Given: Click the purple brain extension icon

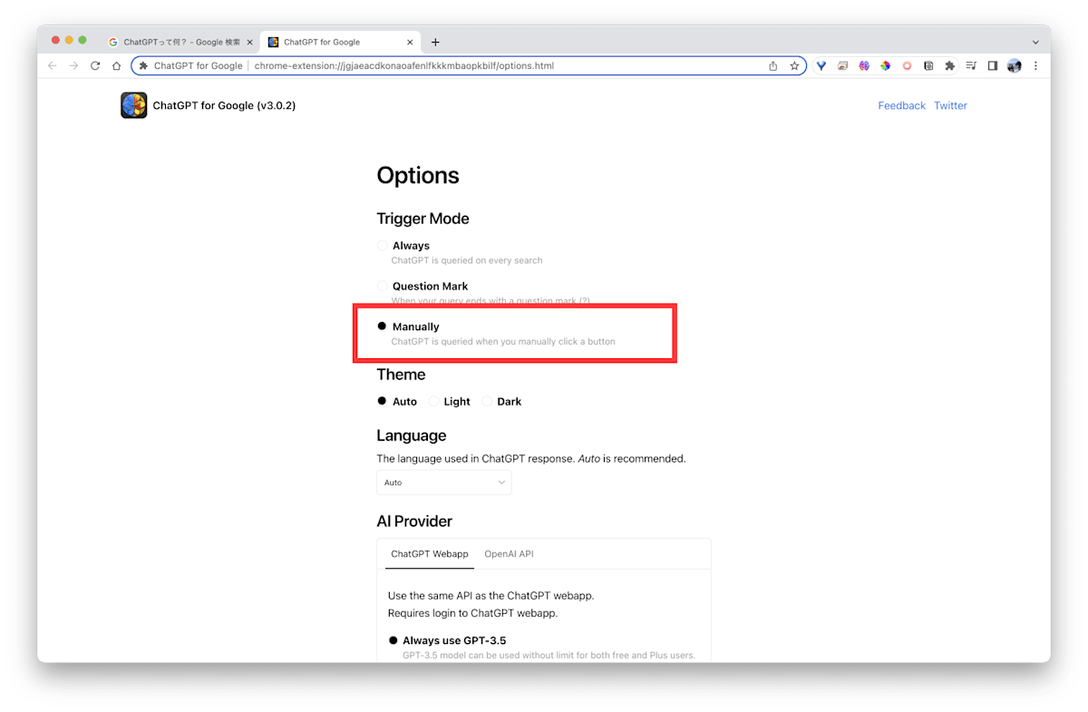Looking at the screenshot, I should tap(864, 66).
